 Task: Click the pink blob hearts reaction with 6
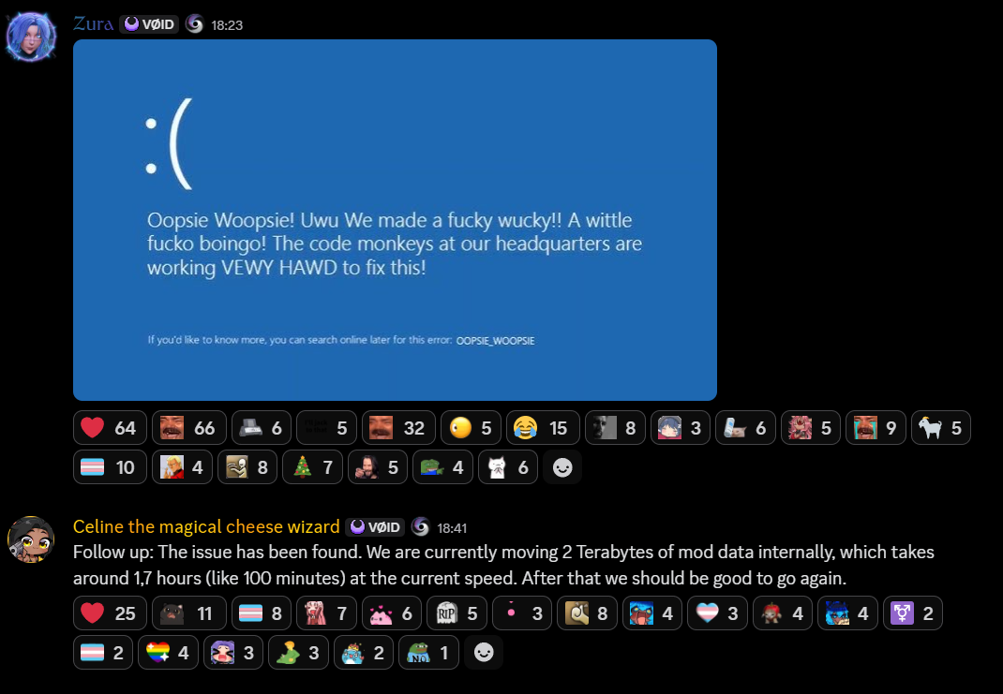click(x=392, y=613)
